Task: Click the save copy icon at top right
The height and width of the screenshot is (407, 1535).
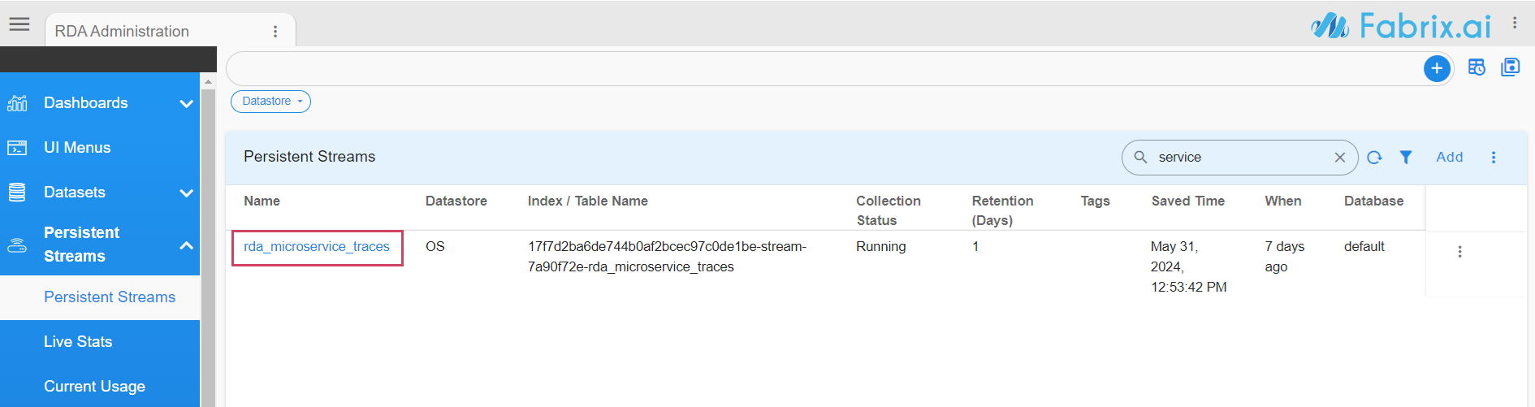Action: point(1511,67)
